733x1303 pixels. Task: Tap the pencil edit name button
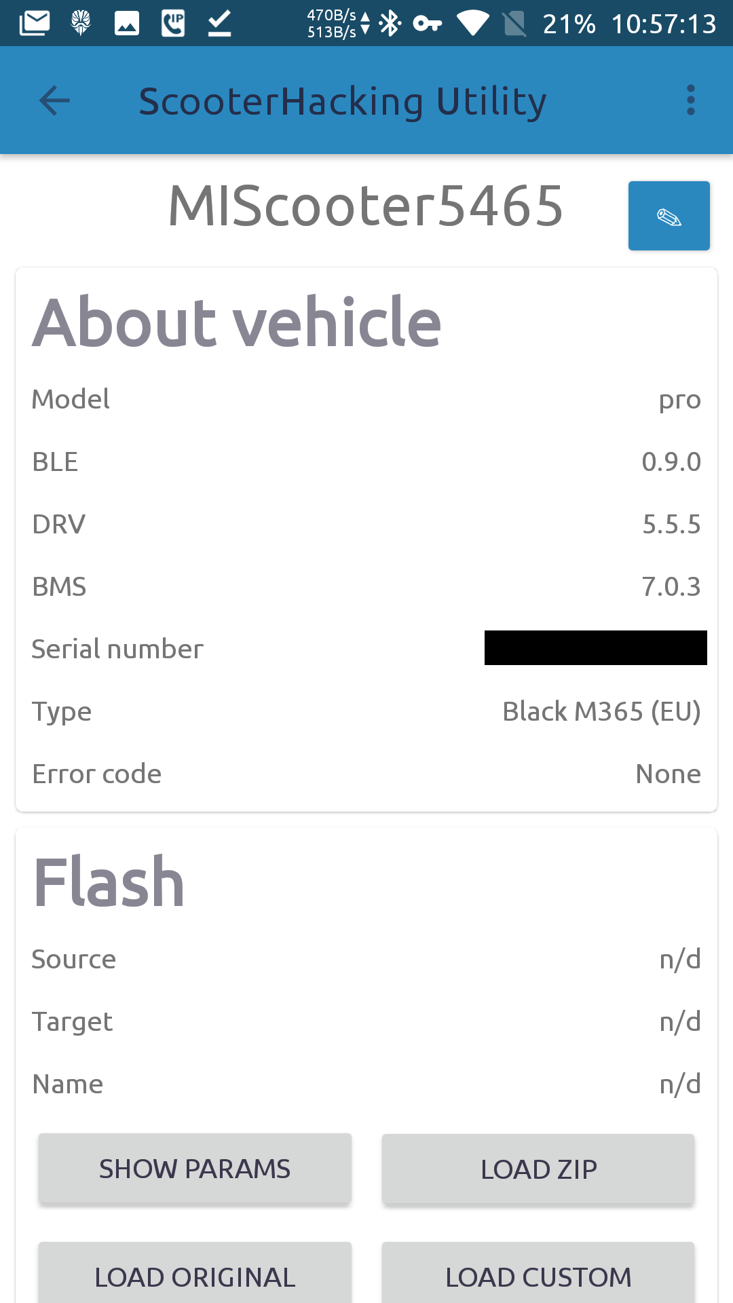click(x=669, y=216)
